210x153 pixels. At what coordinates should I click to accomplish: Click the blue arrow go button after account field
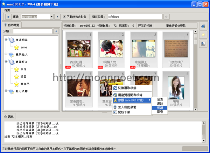tap(57, 17)
